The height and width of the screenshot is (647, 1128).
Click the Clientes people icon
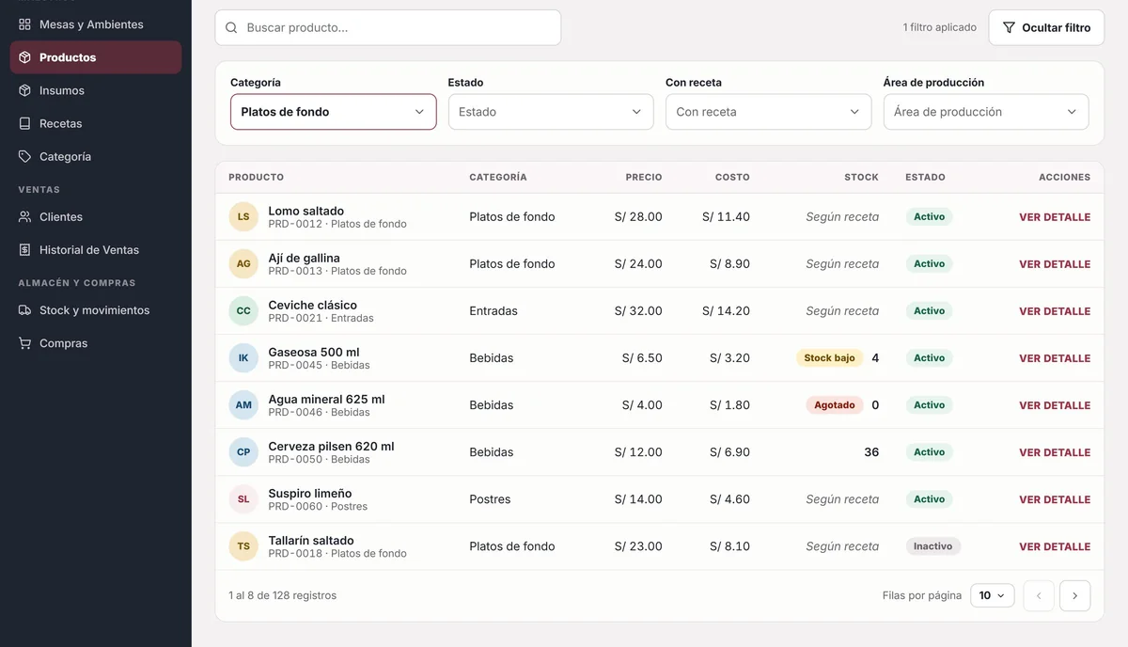point(24,216)
